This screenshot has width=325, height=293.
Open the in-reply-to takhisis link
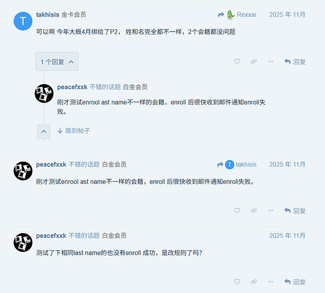click(237, 165)
